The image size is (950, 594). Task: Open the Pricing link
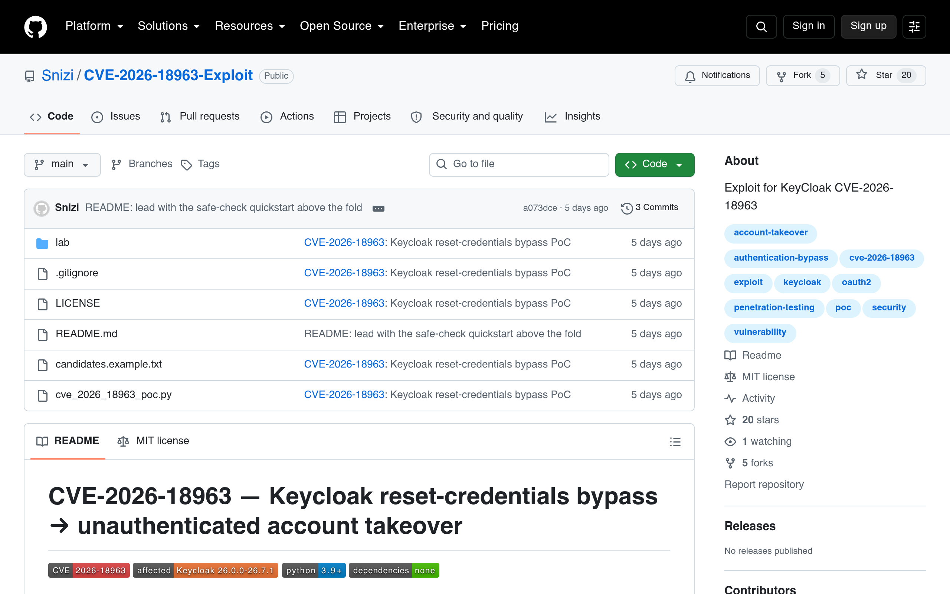pyautogui.click(x=500, y=26)
